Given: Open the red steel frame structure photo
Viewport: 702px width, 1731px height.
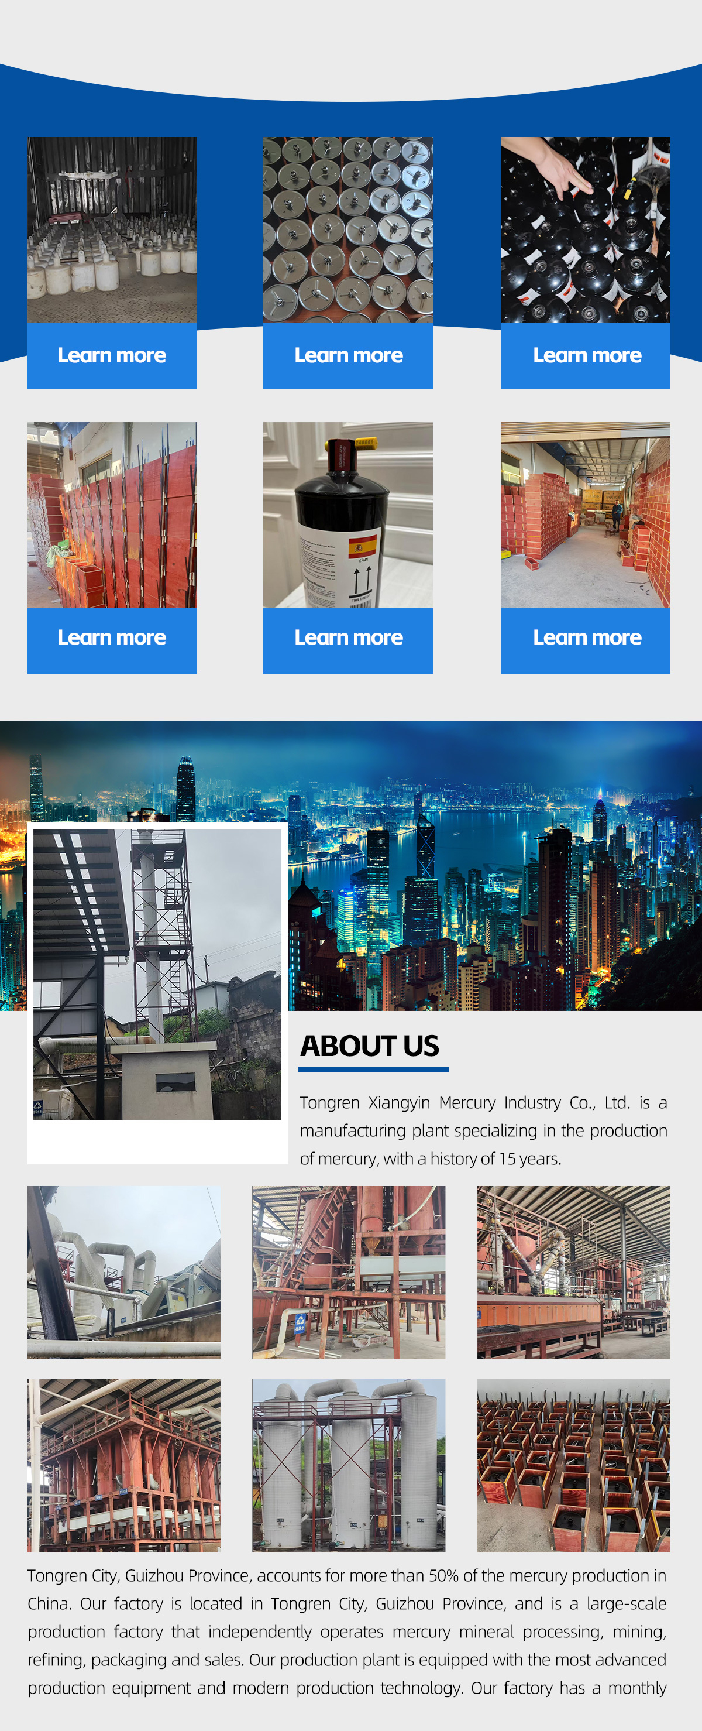Looking at the screenshot, I should [123, 1465].
